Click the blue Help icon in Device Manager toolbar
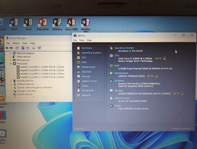The image size is (197, 149). [x=23, y=48]
